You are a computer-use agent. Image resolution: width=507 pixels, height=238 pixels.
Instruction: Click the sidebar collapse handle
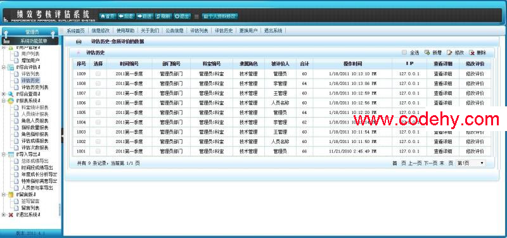62,135
